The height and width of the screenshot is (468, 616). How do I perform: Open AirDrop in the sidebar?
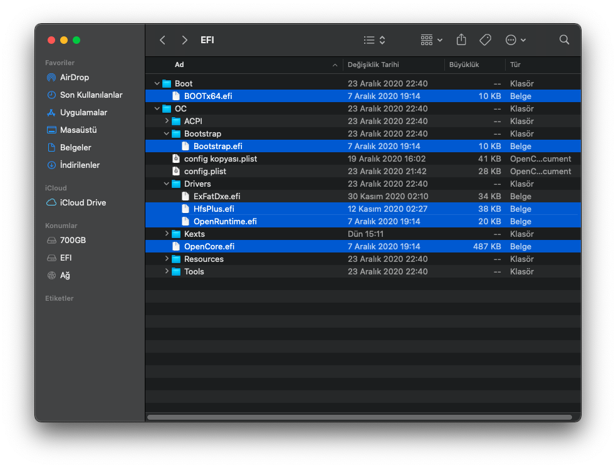74,78
